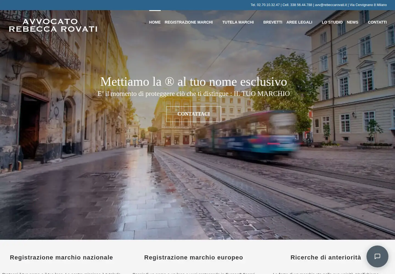This screenshot has height=274, width=395.
Task: Open the chat widget bubble icon
Action: pos(377,256)
